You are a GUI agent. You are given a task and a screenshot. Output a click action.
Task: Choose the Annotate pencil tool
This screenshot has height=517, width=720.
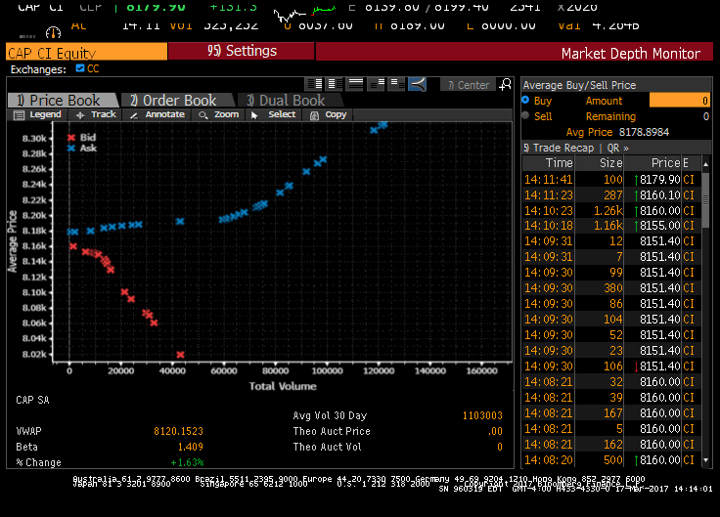tap(157, 114)
